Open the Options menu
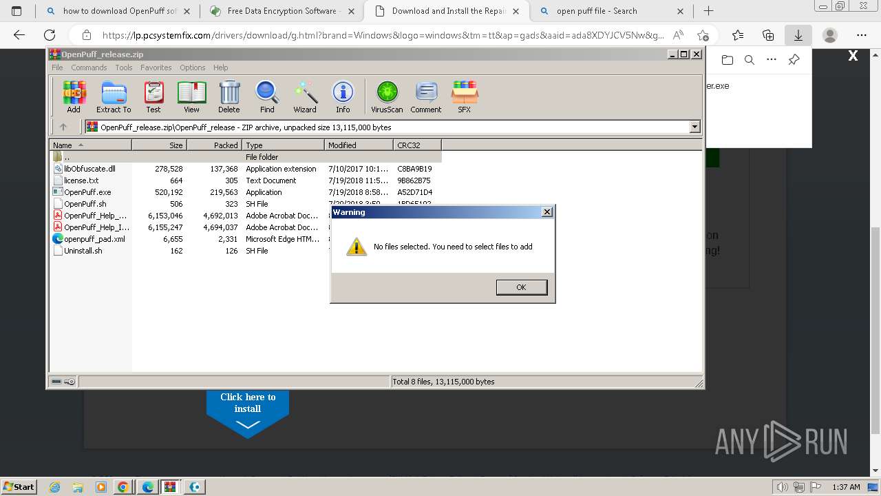This screenshot has width=881, height=496. (x=193, y=68)
